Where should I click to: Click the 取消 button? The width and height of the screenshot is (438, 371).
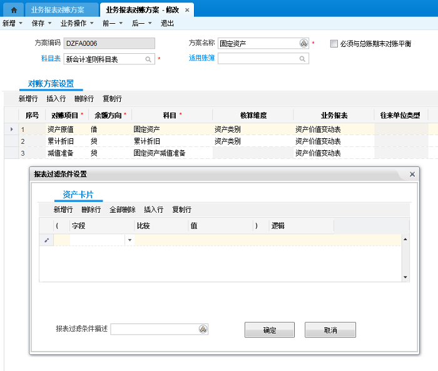click(x=330, y=330)
